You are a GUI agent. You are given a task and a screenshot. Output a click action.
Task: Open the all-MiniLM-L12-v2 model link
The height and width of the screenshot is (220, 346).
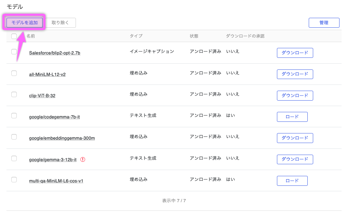pos(47,74)
